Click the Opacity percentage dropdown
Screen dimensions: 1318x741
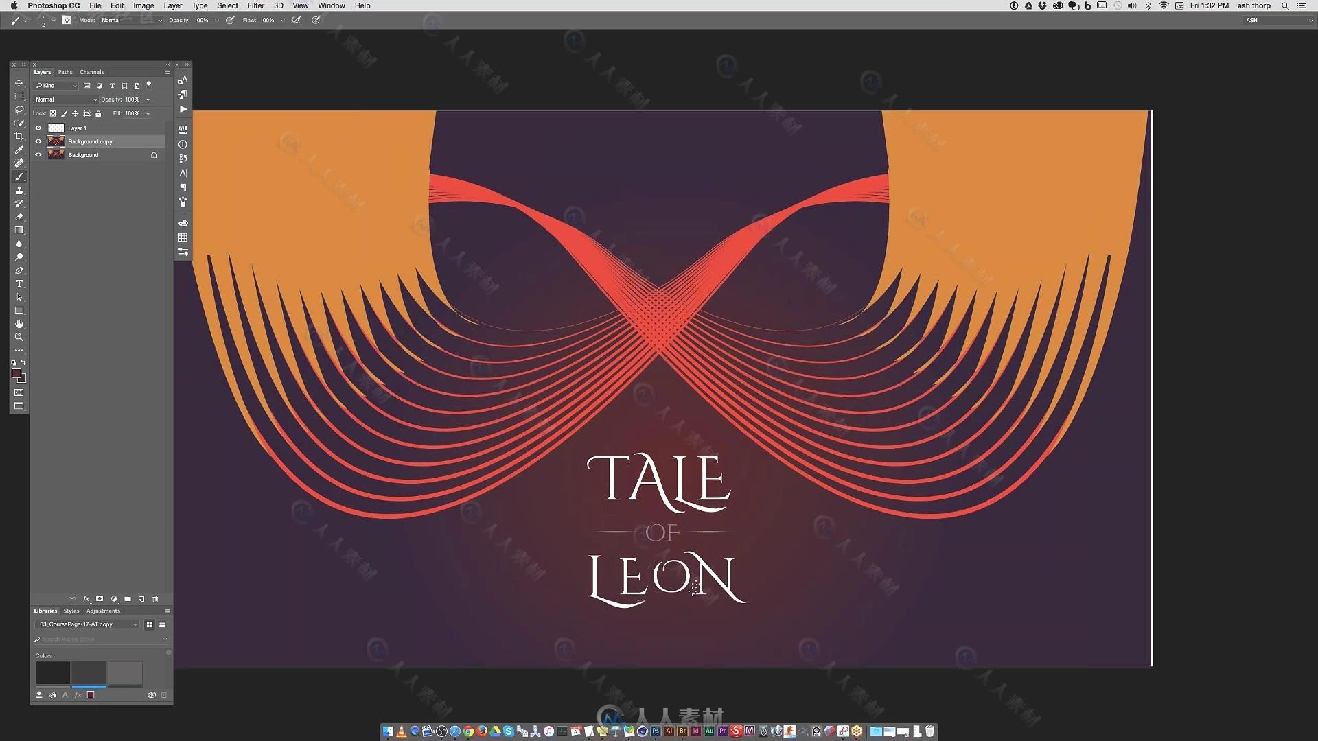pos(147,99)
